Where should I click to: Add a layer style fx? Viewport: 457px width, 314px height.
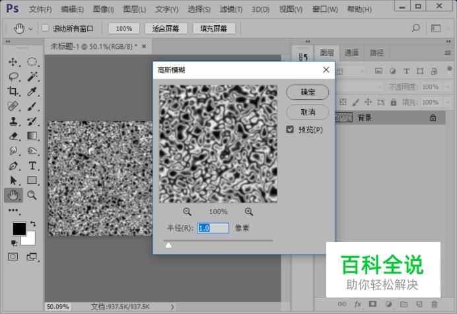click(x=358, y=304)
